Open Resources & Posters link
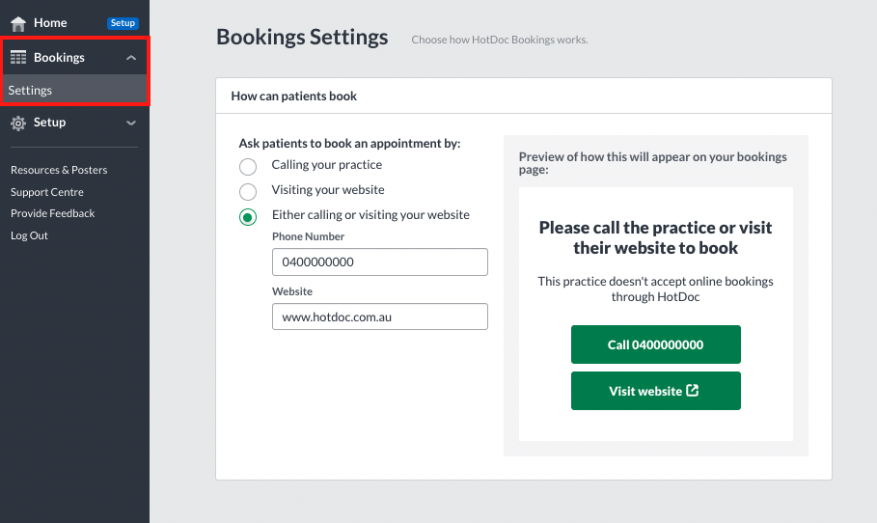Screen dimensions: 877x523 pyautogui.click(x=59, y=170)
